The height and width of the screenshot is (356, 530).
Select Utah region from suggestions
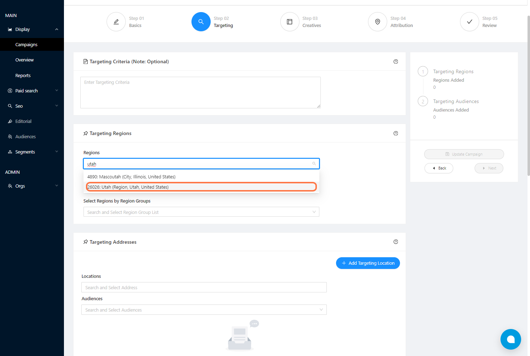[x=201, y=187]
